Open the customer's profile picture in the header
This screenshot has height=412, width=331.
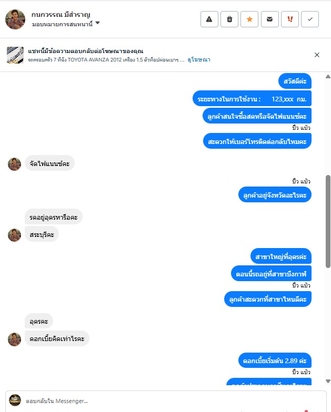coord(15,19)
